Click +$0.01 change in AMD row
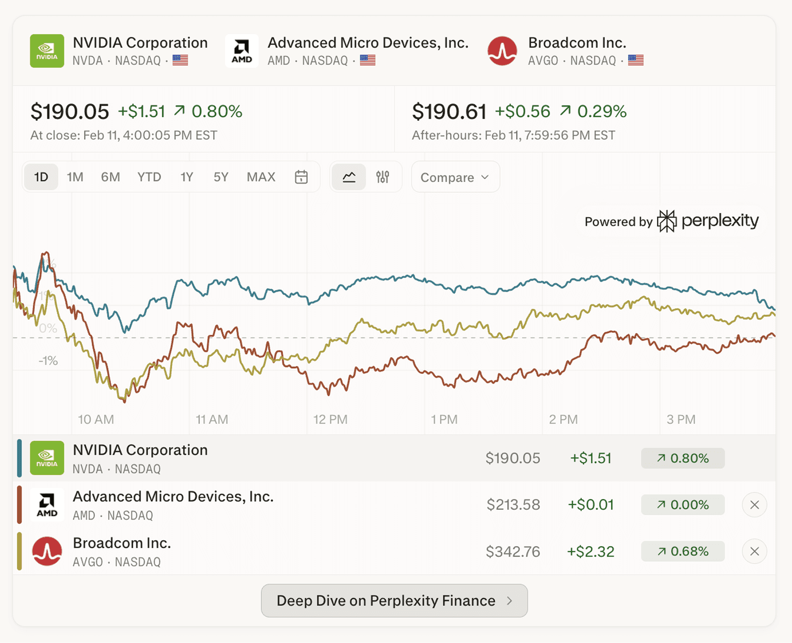This screenshot has height=643, width=792. click(x=591, y=505)
